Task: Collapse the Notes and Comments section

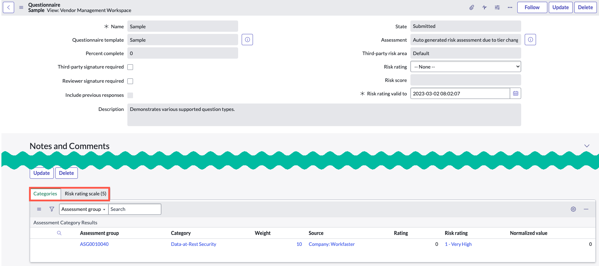Action: point(587,146)
